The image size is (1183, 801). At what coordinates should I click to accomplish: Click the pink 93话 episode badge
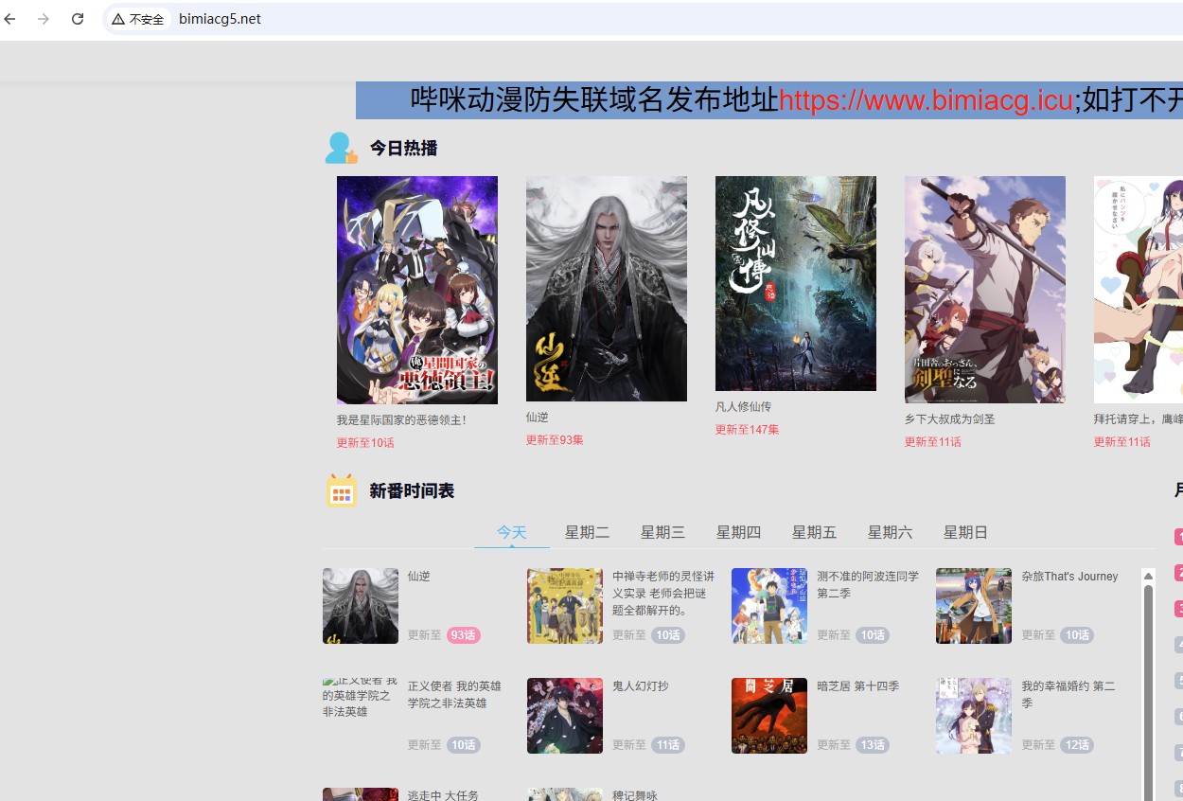(x=464, y=635)
